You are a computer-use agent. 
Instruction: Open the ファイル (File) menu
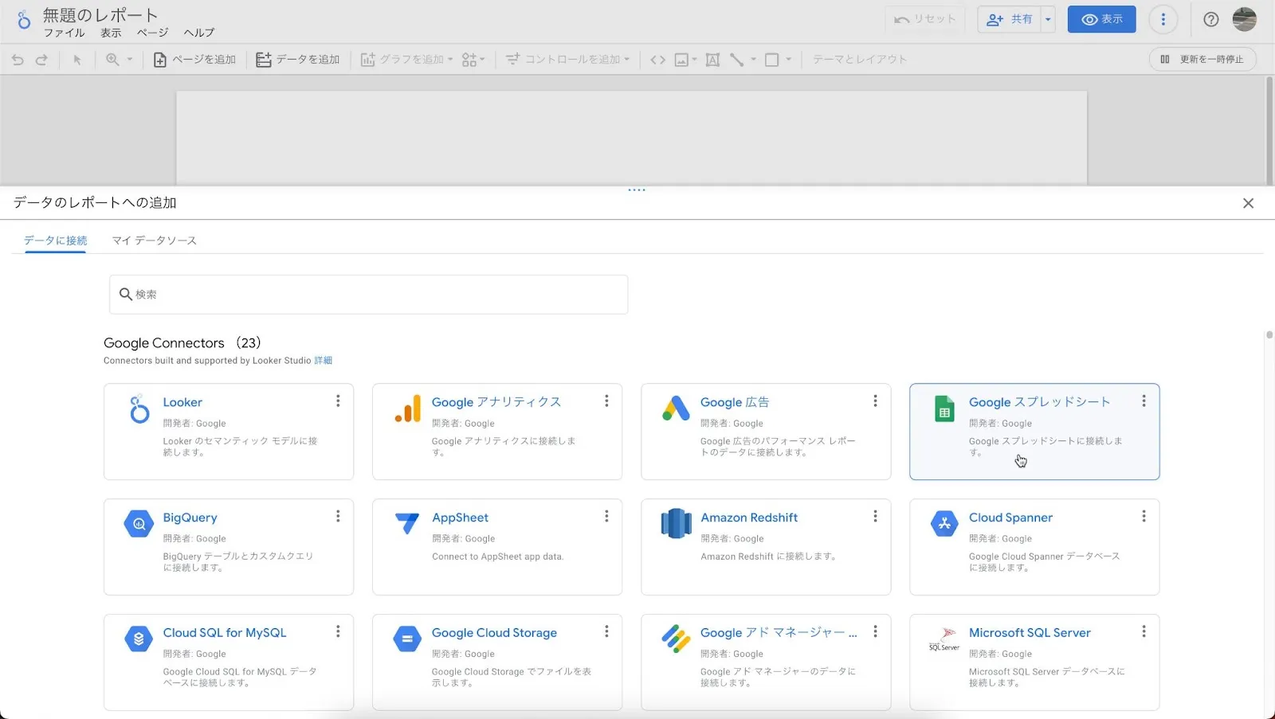64,33
